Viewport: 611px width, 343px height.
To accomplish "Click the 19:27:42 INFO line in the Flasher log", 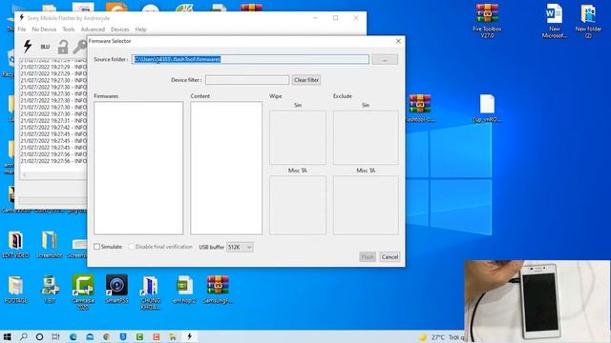I will coord(53,127).
